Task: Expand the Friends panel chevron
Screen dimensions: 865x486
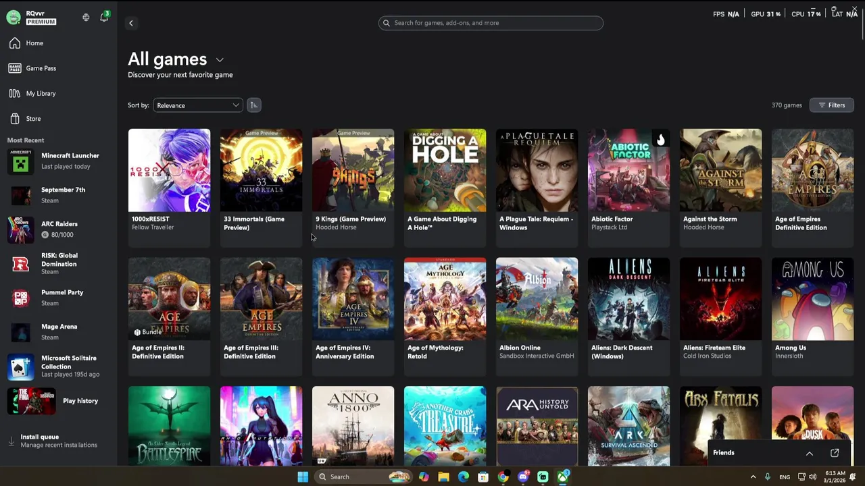Action: [x=809, y=453]
